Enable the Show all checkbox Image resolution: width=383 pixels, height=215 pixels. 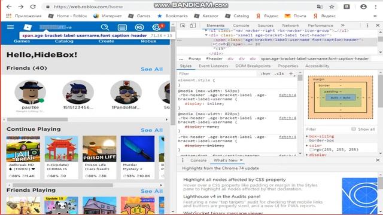(x=354, y=129)
